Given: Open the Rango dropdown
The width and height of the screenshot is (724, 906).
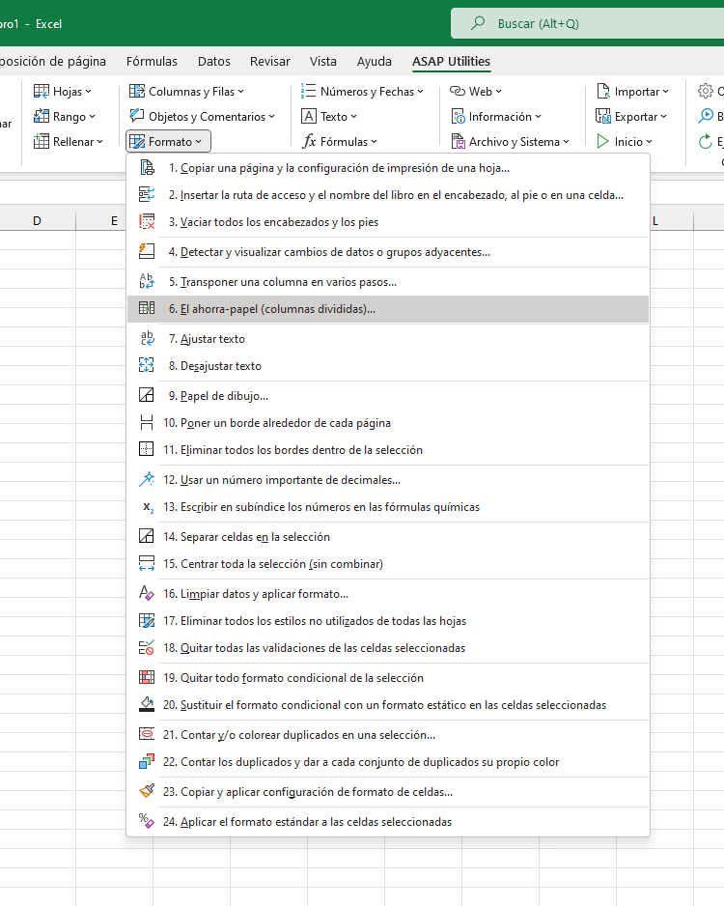Looking at the screenshot, I should [x=64, y=116].
